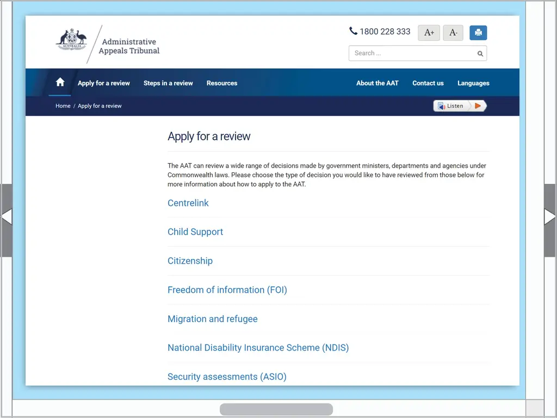Go to About the AAT
The width and height of the screenshot is (557, 418).
(x=377, y=83)
